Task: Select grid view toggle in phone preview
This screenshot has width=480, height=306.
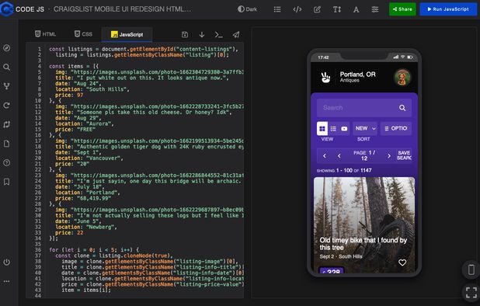Action: point(322,128)
